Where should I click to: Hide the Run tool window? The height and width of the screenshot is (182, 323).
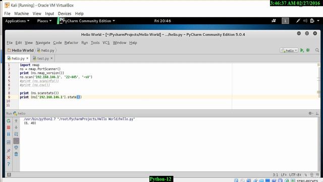point(317,113)
